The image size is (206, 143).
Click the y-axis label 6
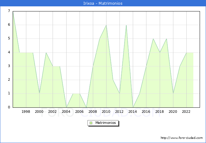pyautogui.click(x=9, y=24)
